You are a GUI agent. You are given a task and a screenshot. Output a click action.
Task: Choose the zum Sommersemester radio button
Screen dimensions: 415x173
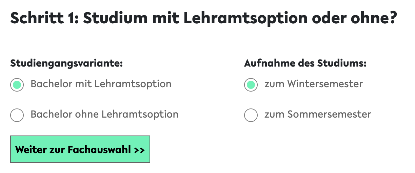point(251,115)
